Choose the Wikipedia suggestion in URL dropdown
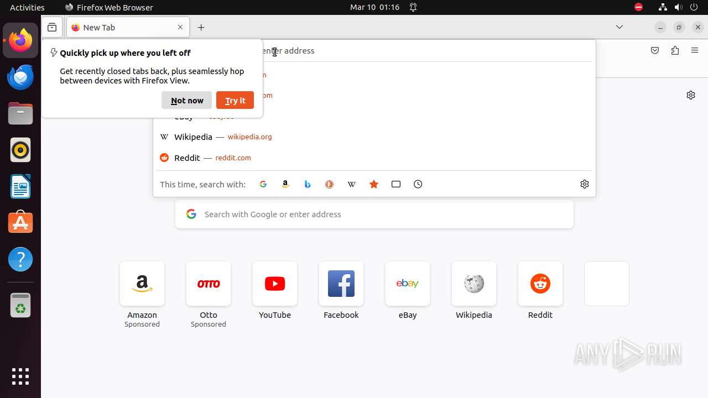This screenshot has width=708, height=398. pos(374,137)
